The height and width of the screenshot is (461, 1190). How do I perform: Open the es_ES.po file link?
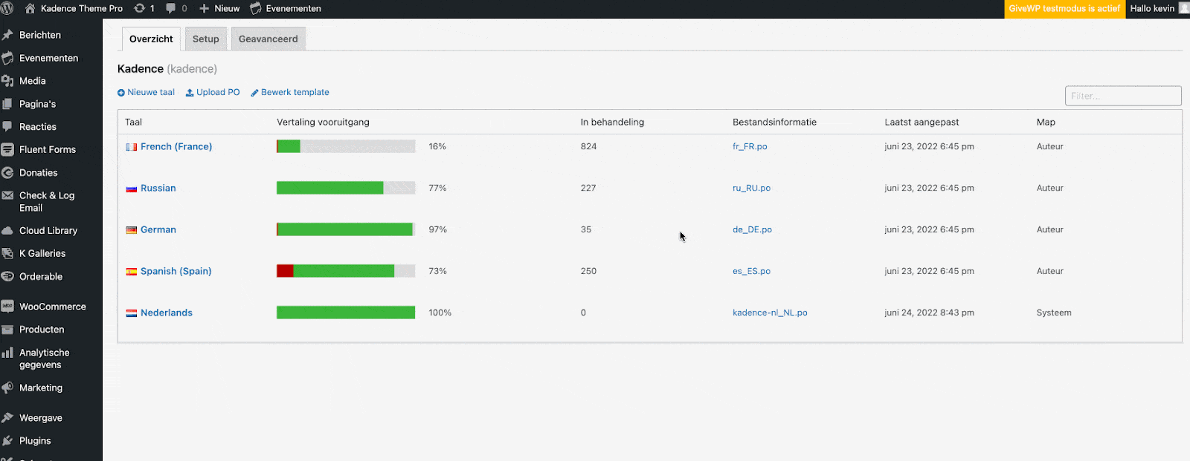pos(751,272)
